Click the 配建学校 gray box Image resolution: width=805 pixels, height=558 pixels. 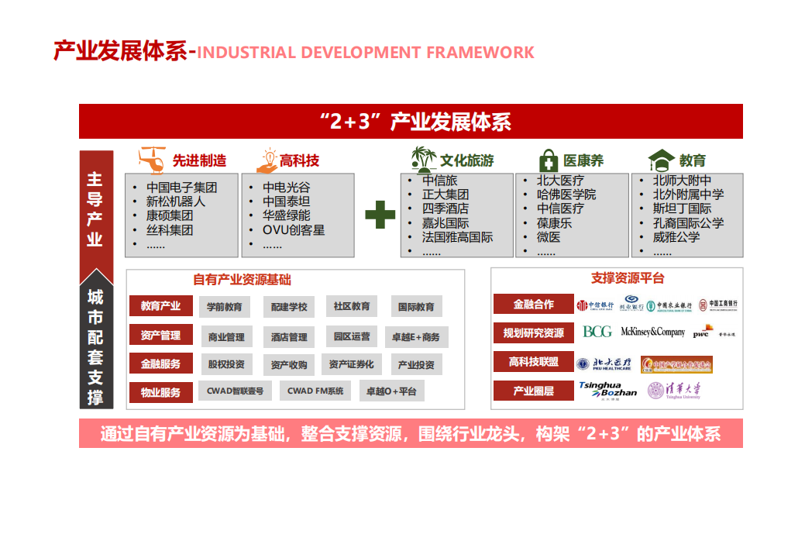(288, 306)
